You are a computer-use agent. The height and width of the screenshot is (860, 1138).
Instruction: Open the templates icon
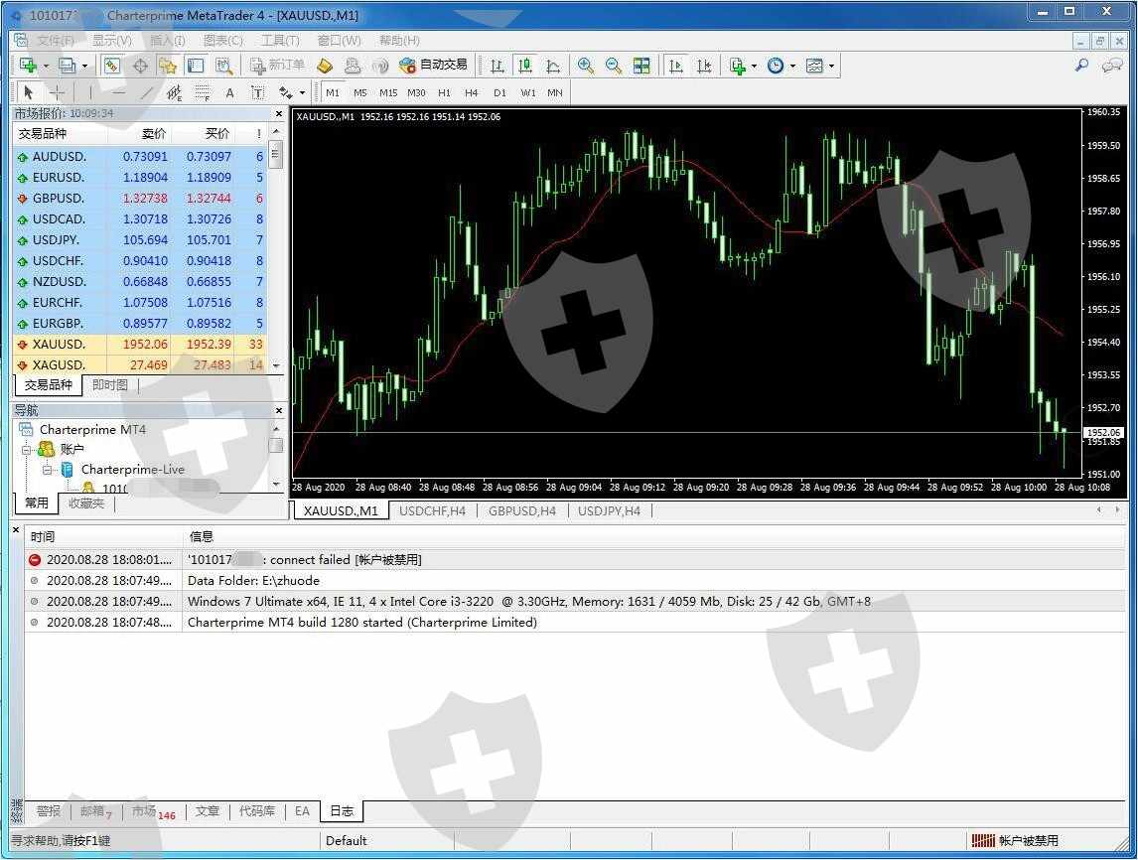pyautogui.click(x=814, y=66)
